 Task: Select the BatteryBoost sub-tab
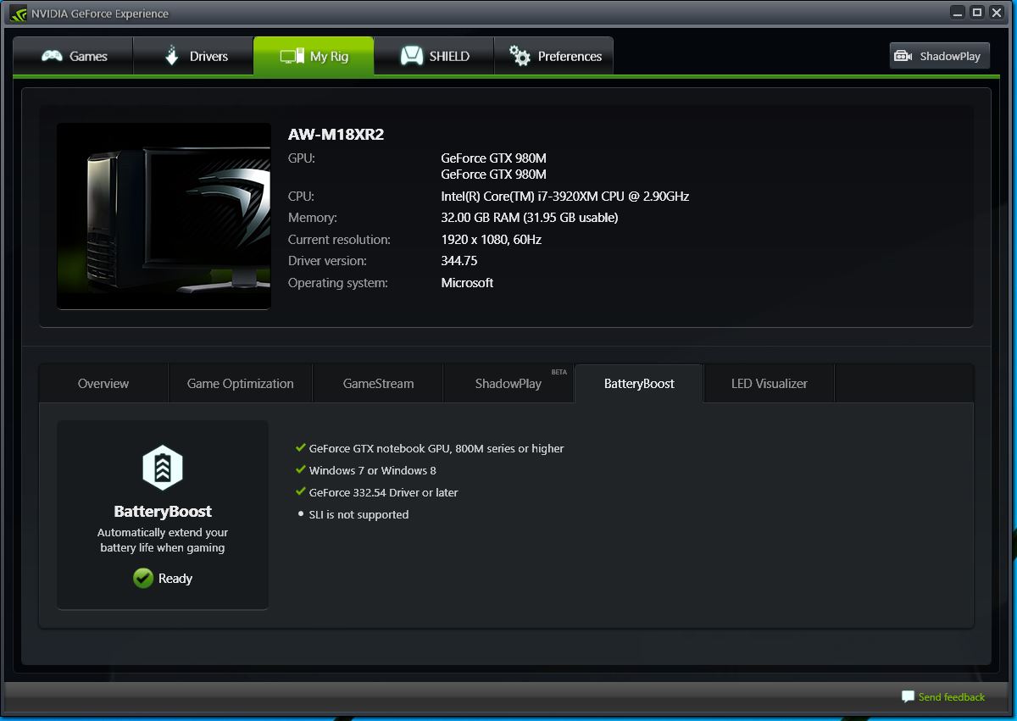click(x=639, y=384)
